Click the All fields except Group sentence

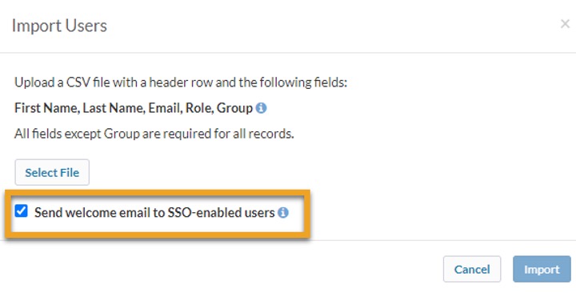[x=154, y=134]
